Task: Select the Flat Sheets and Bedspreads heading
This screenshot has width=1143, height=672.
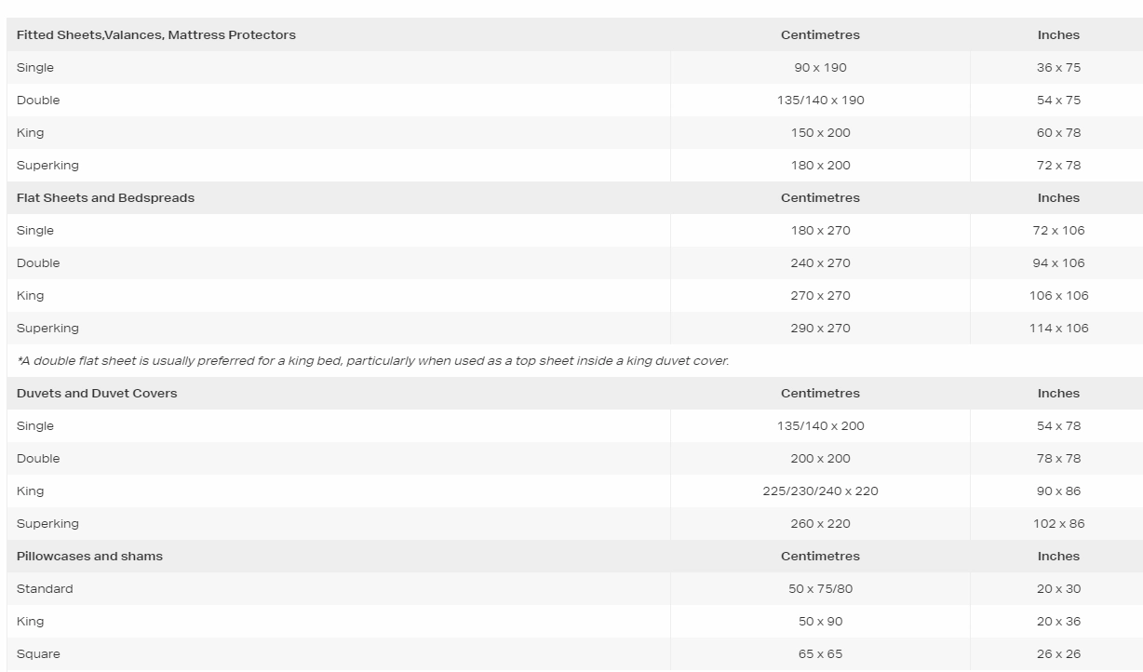Action: pos(105,197)
